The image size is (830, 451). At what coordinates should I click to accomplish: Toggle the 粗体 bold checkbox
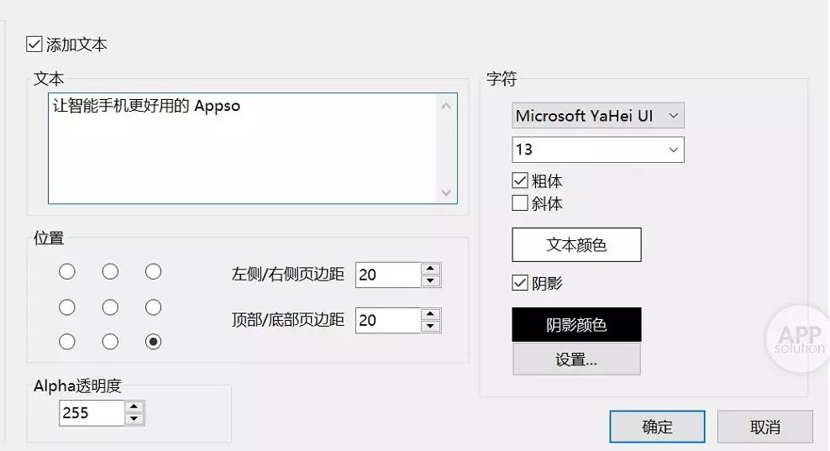coord(520,181)
